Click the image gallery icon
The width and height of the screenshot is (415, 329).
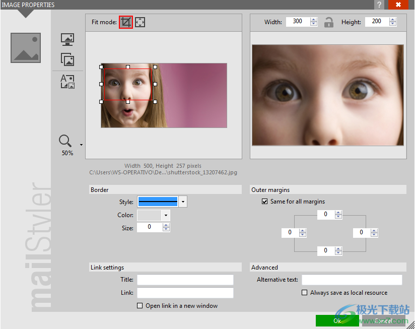pyautogui.click(x=67, y=59)
